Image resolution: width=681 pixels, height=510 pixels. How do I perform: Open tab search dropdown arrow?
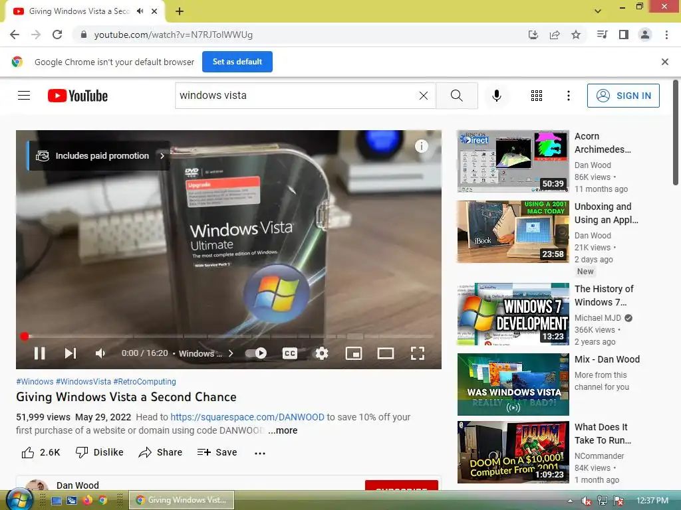point(598,11)
